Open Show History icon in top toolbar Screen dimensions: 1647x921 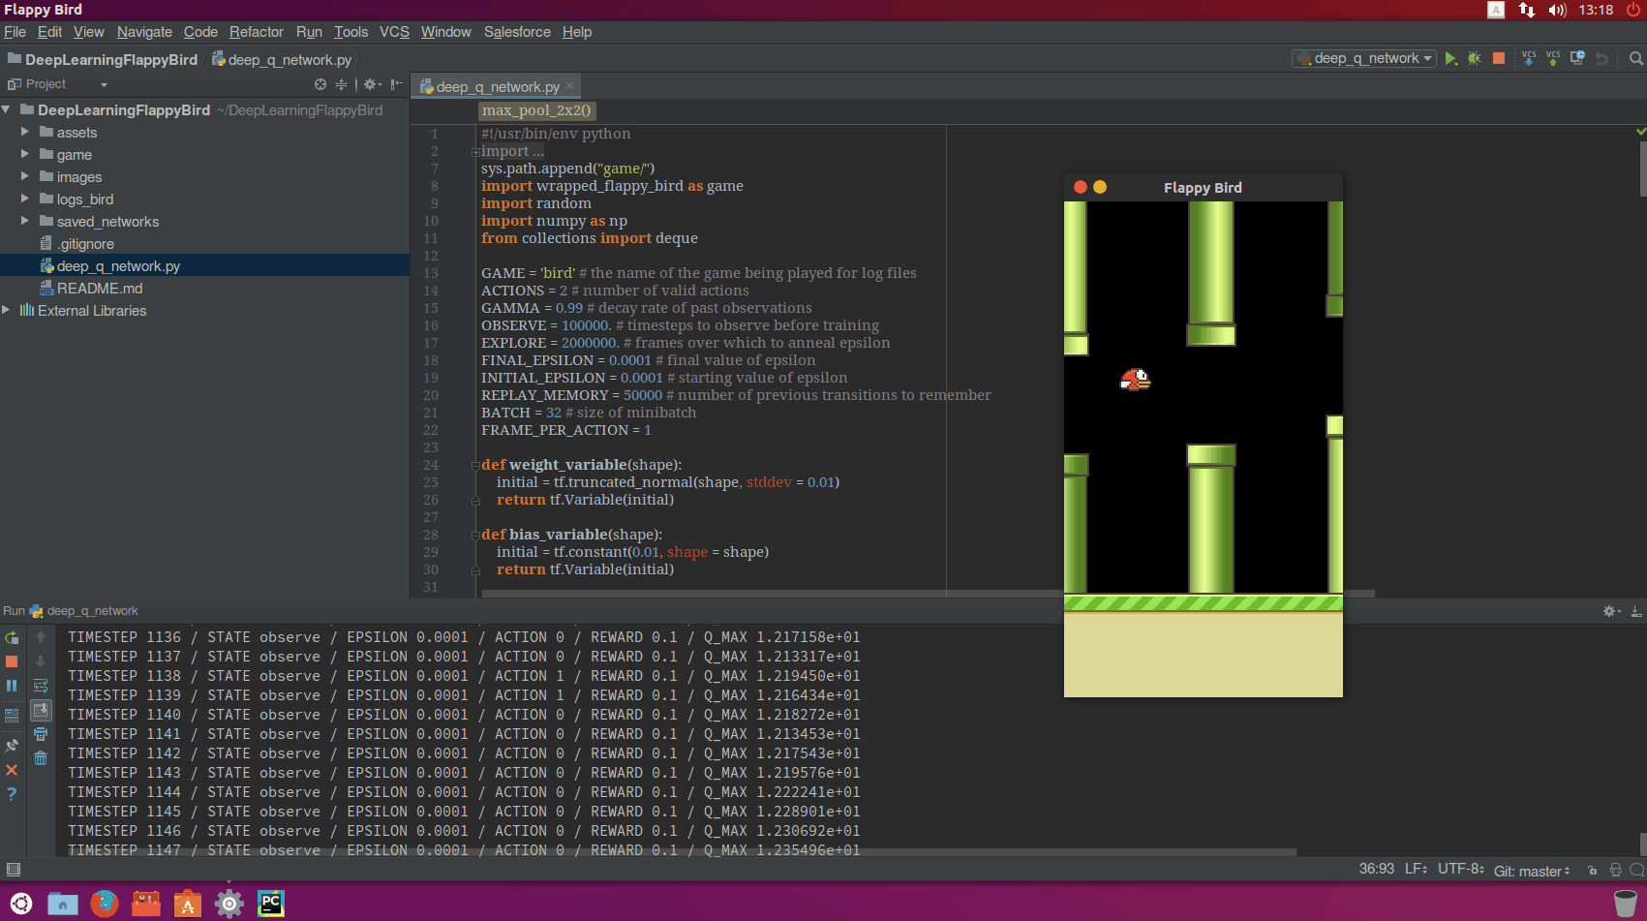click(x=1577, y=58)
